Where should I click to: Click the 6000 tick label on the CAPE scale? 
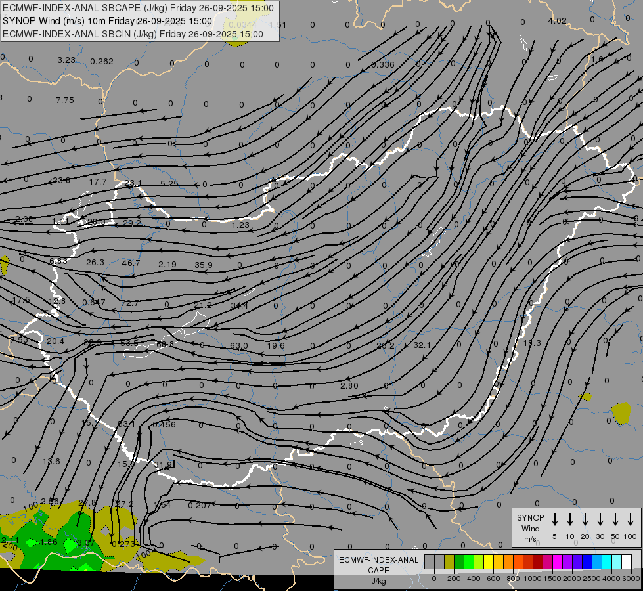coord(632,579)
